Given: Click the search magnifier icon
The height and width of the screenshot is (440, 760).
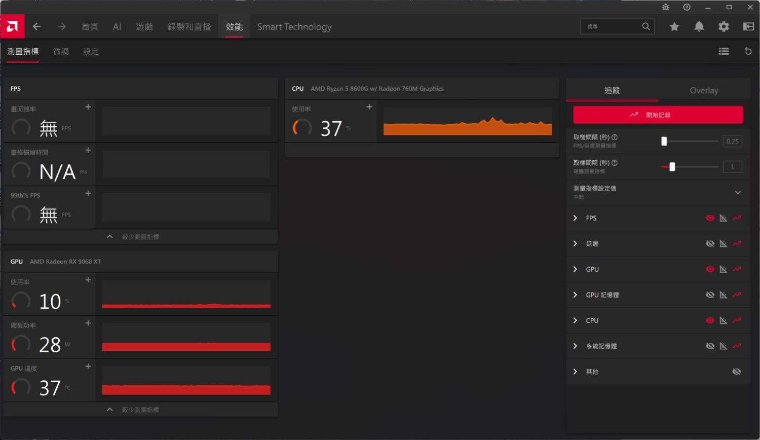Looking at the screenshot, I should [645, 26].
